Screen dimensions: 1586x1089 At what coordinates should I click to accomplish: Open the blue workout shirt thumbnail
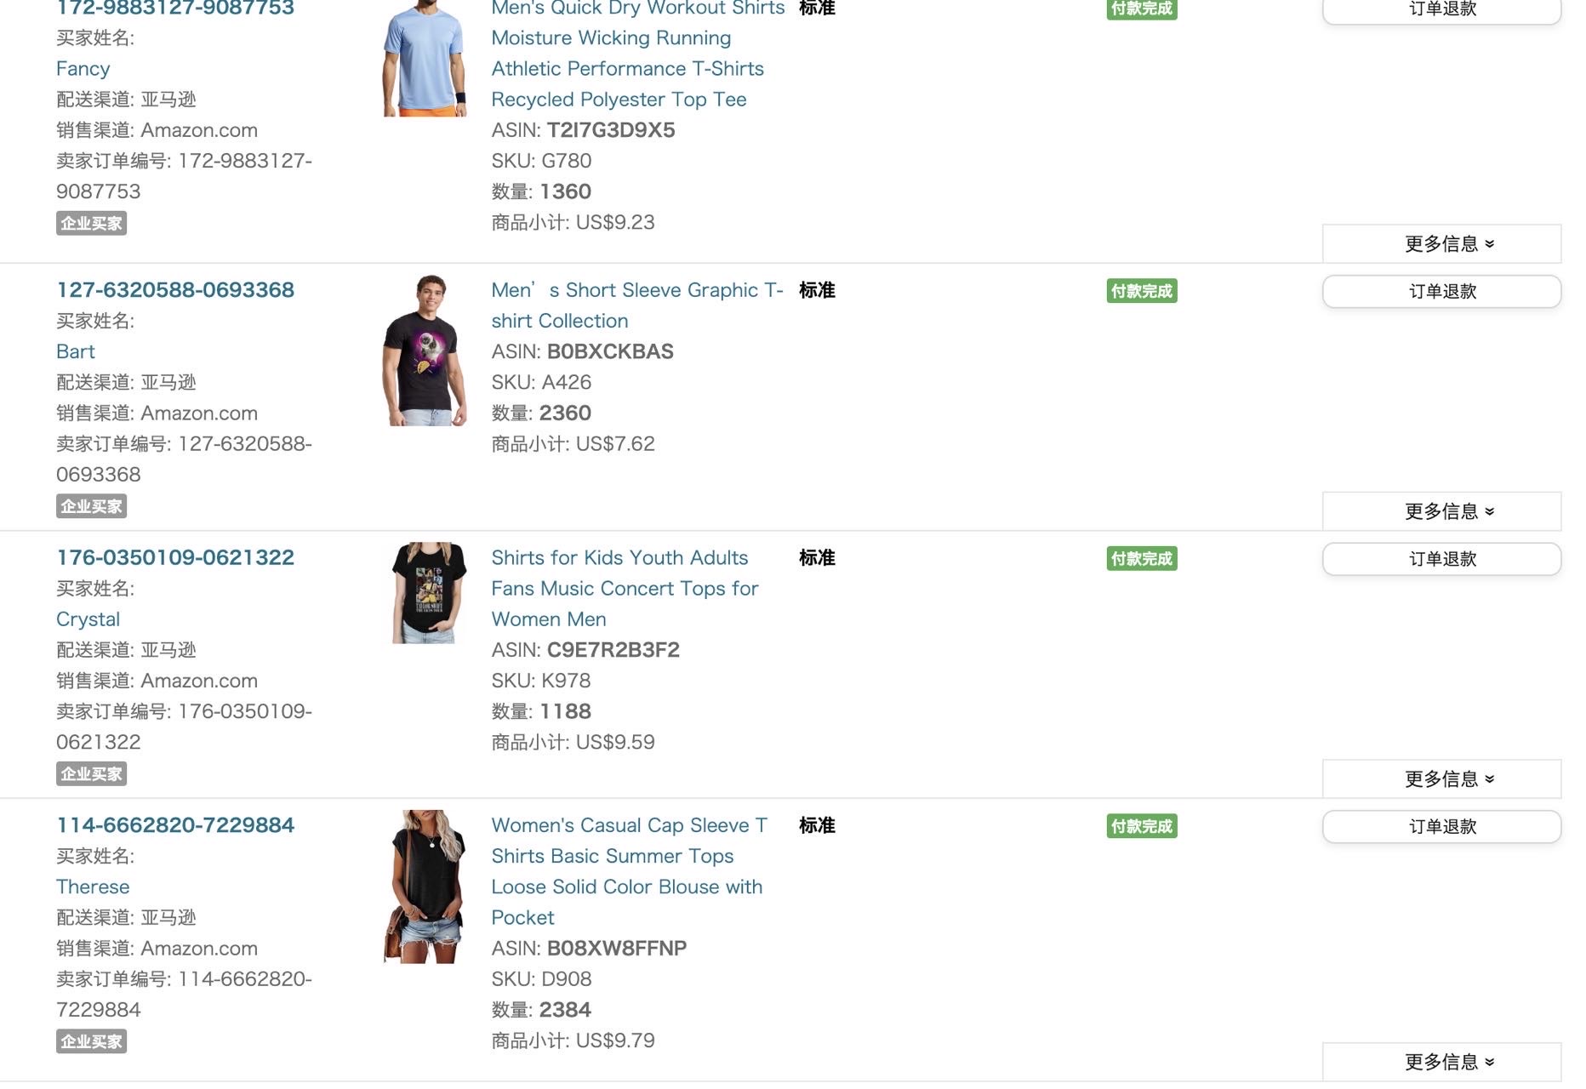point(425,60)
